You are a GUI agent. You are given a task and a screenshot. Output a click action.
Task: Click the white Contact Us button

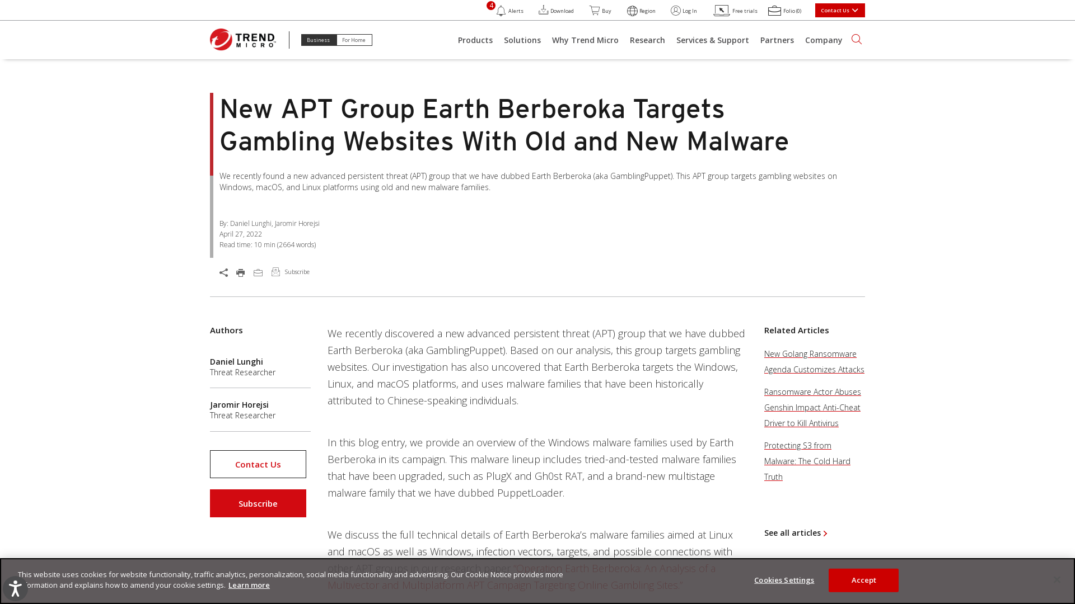[258, 464]
